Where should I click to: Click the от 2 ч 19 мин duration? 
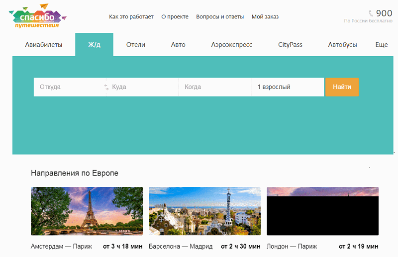click(x=359, y=247)
